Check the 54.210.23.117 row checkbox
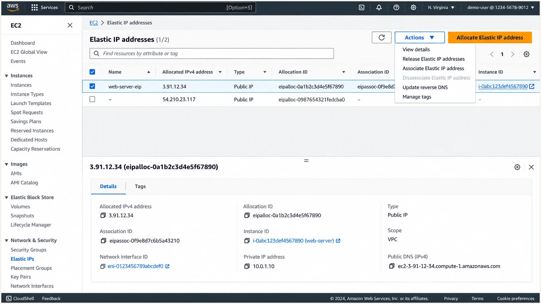 [x=92, y=99]
